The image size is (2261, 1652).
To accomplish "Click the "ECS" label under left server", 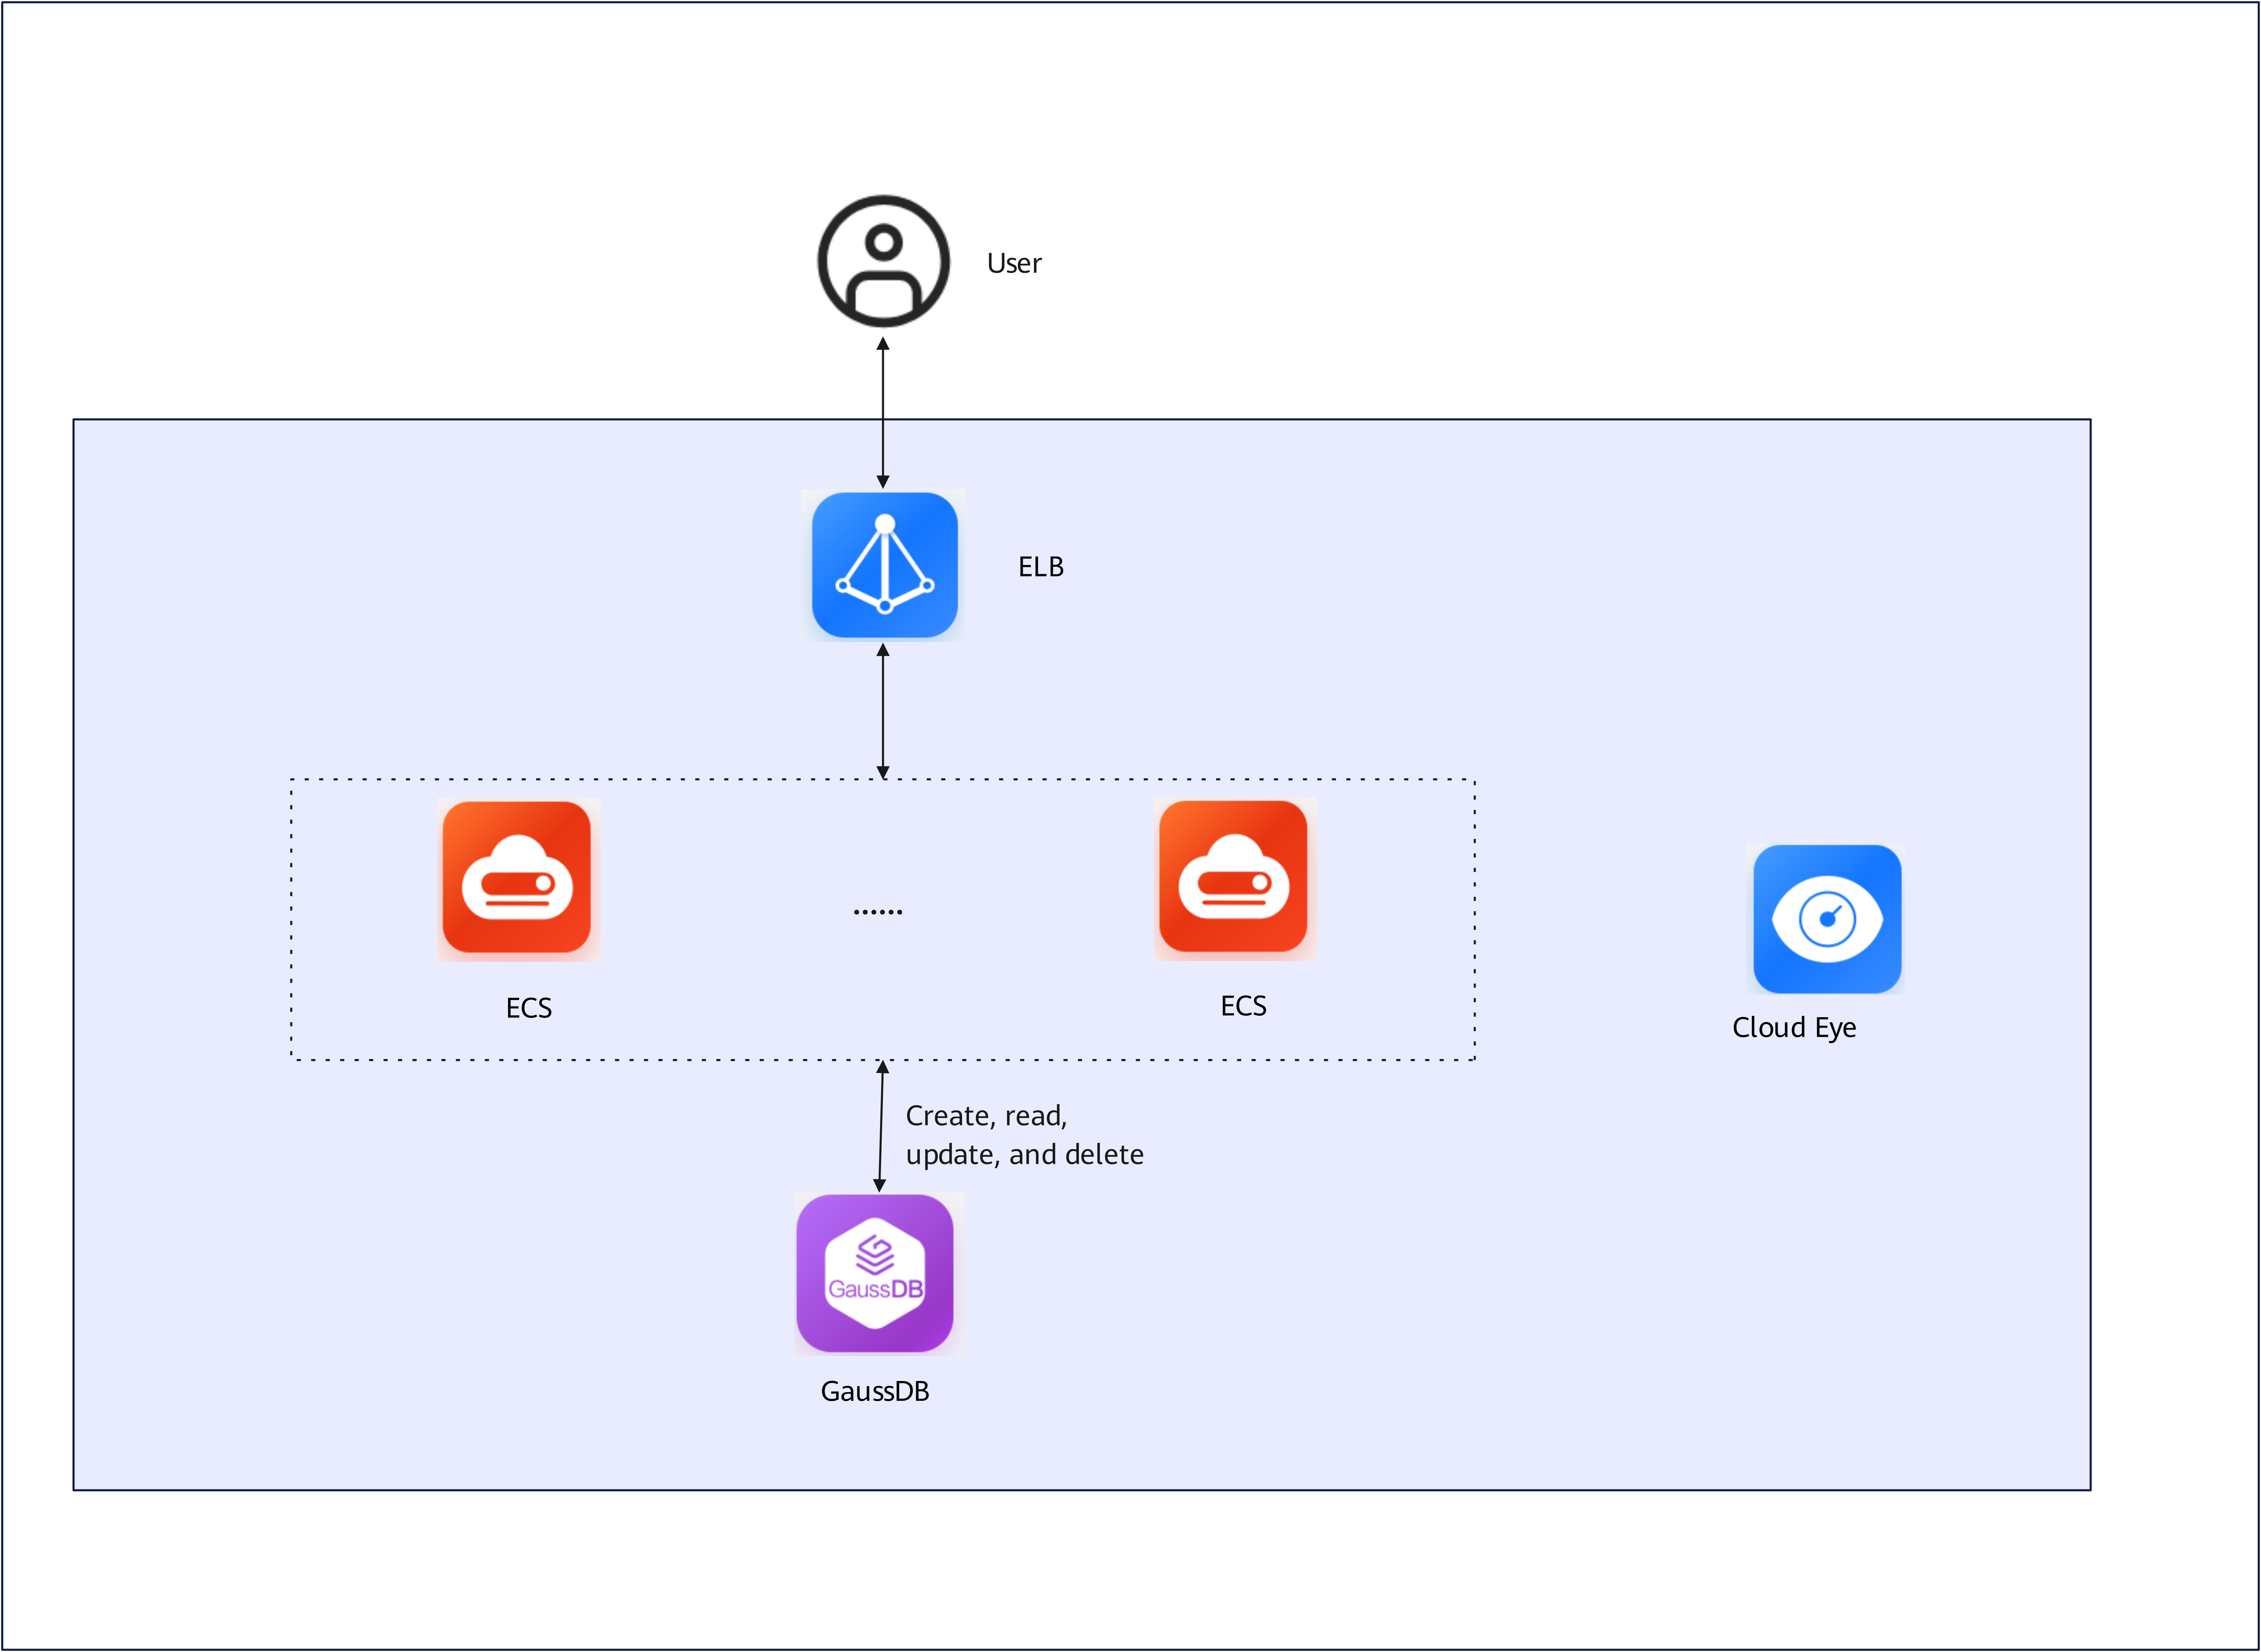I will pos(529,1008).
